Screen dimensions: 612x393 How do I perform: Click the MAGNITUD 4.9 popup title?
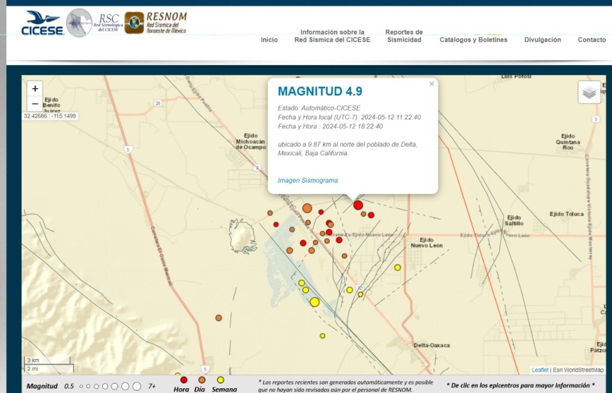[320, 91]
